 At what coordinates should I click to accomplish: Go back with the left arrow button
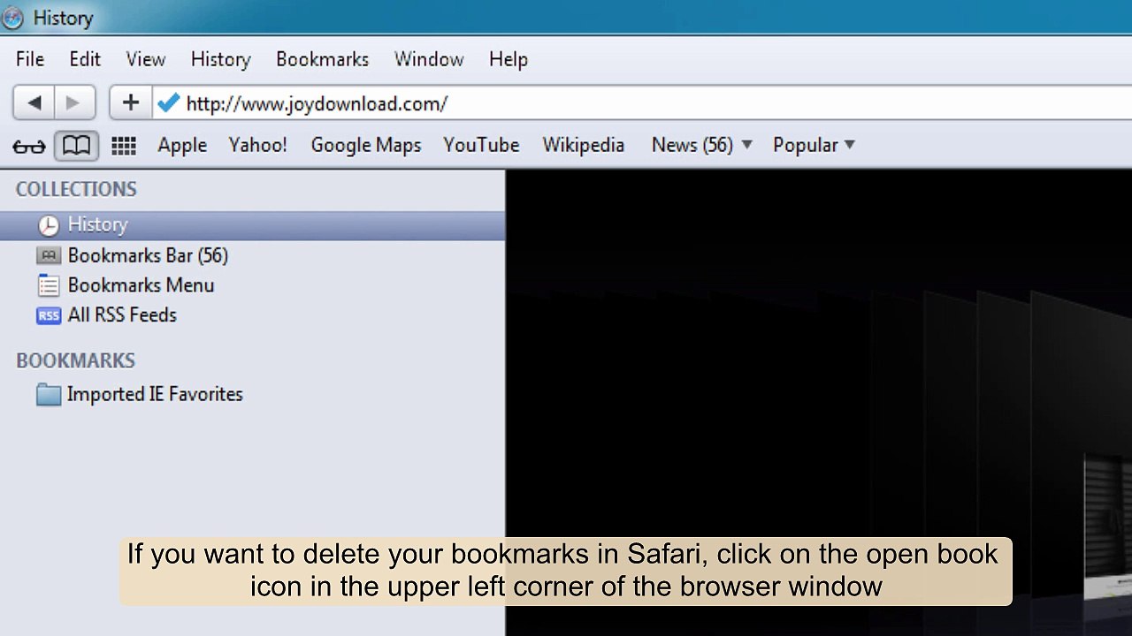click(x=34, y=103)
